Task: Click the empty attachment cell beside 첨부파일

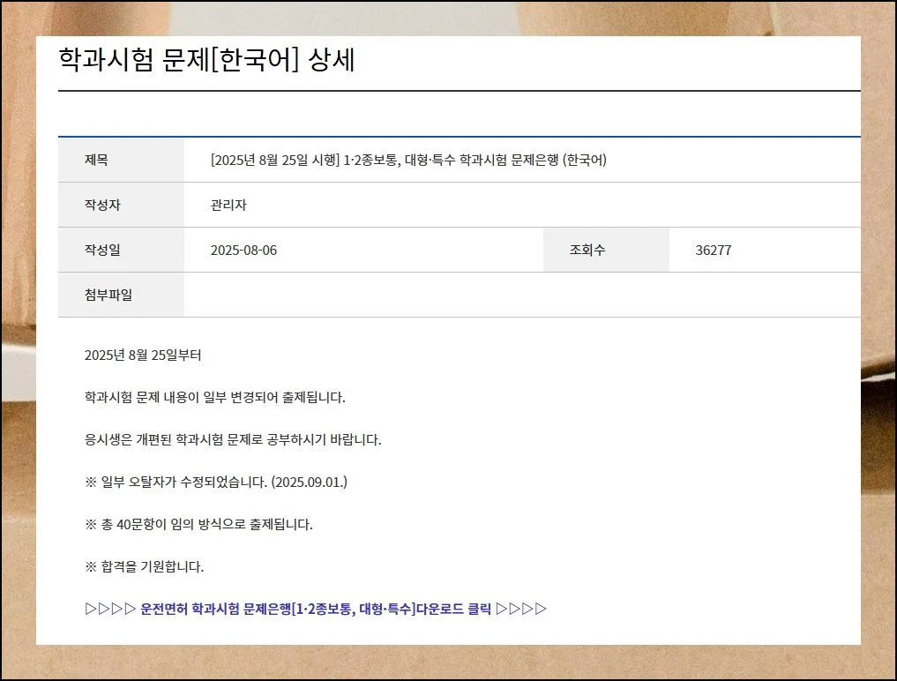Action: click(520, 296)
